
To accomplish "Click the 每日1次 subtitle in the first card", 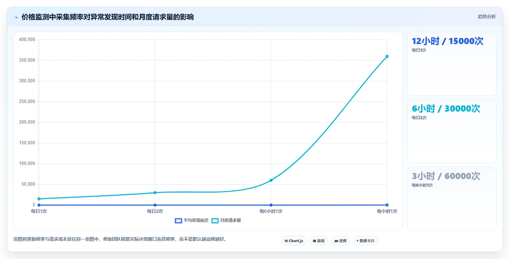I will pyautogui.click(x=419, y=50).
